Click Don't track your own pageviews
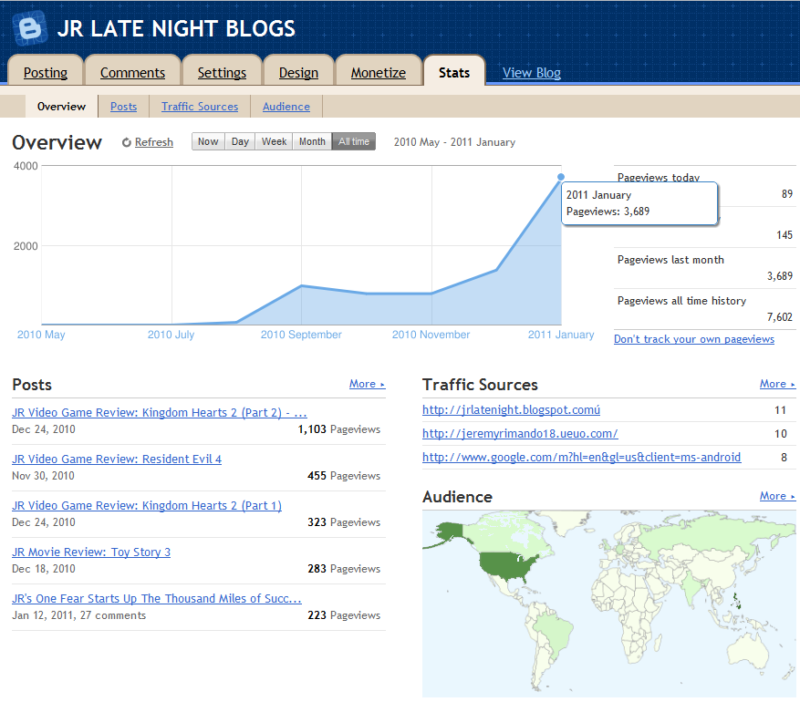Image resolution: width=800 pixels, height=702 pixels. [694, 338]
